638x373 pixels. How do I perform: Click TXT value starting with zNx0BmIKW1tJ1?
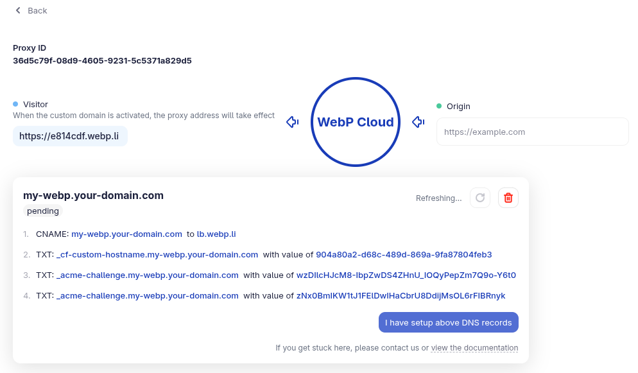tap(401, 296)
